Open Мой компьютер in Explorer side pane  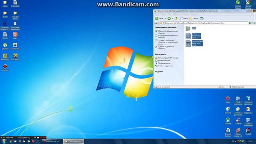[x=164, y=63]
